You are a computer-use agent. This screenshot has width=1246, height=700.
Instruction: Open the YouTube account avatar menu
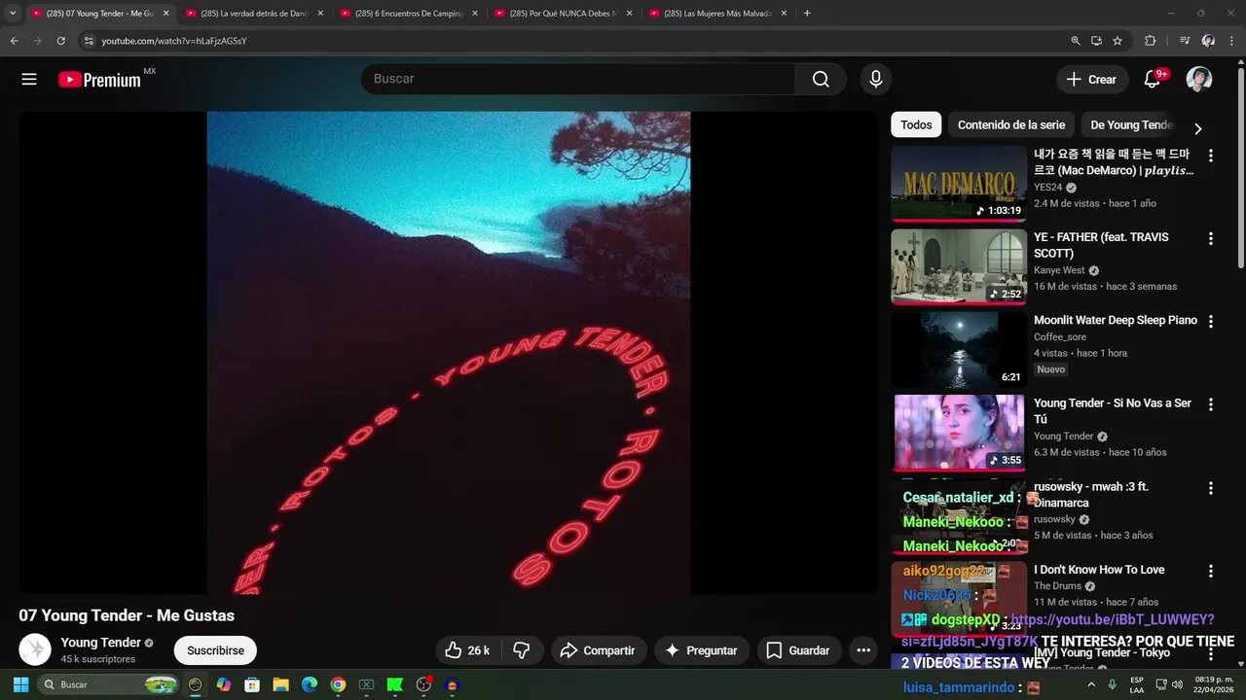1198,80
